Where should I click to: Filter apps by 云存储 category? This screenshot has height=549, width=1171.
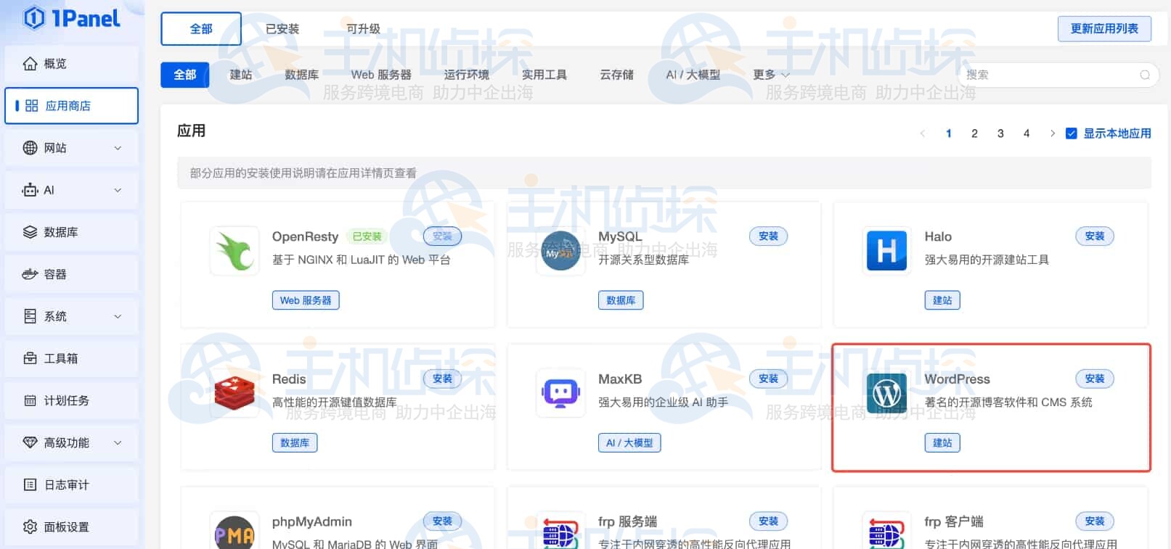tap(617, 75)
